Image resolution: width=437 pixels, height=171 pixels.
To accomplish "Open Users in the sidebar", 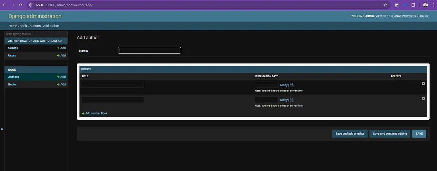I will click(x=12, y=56).
